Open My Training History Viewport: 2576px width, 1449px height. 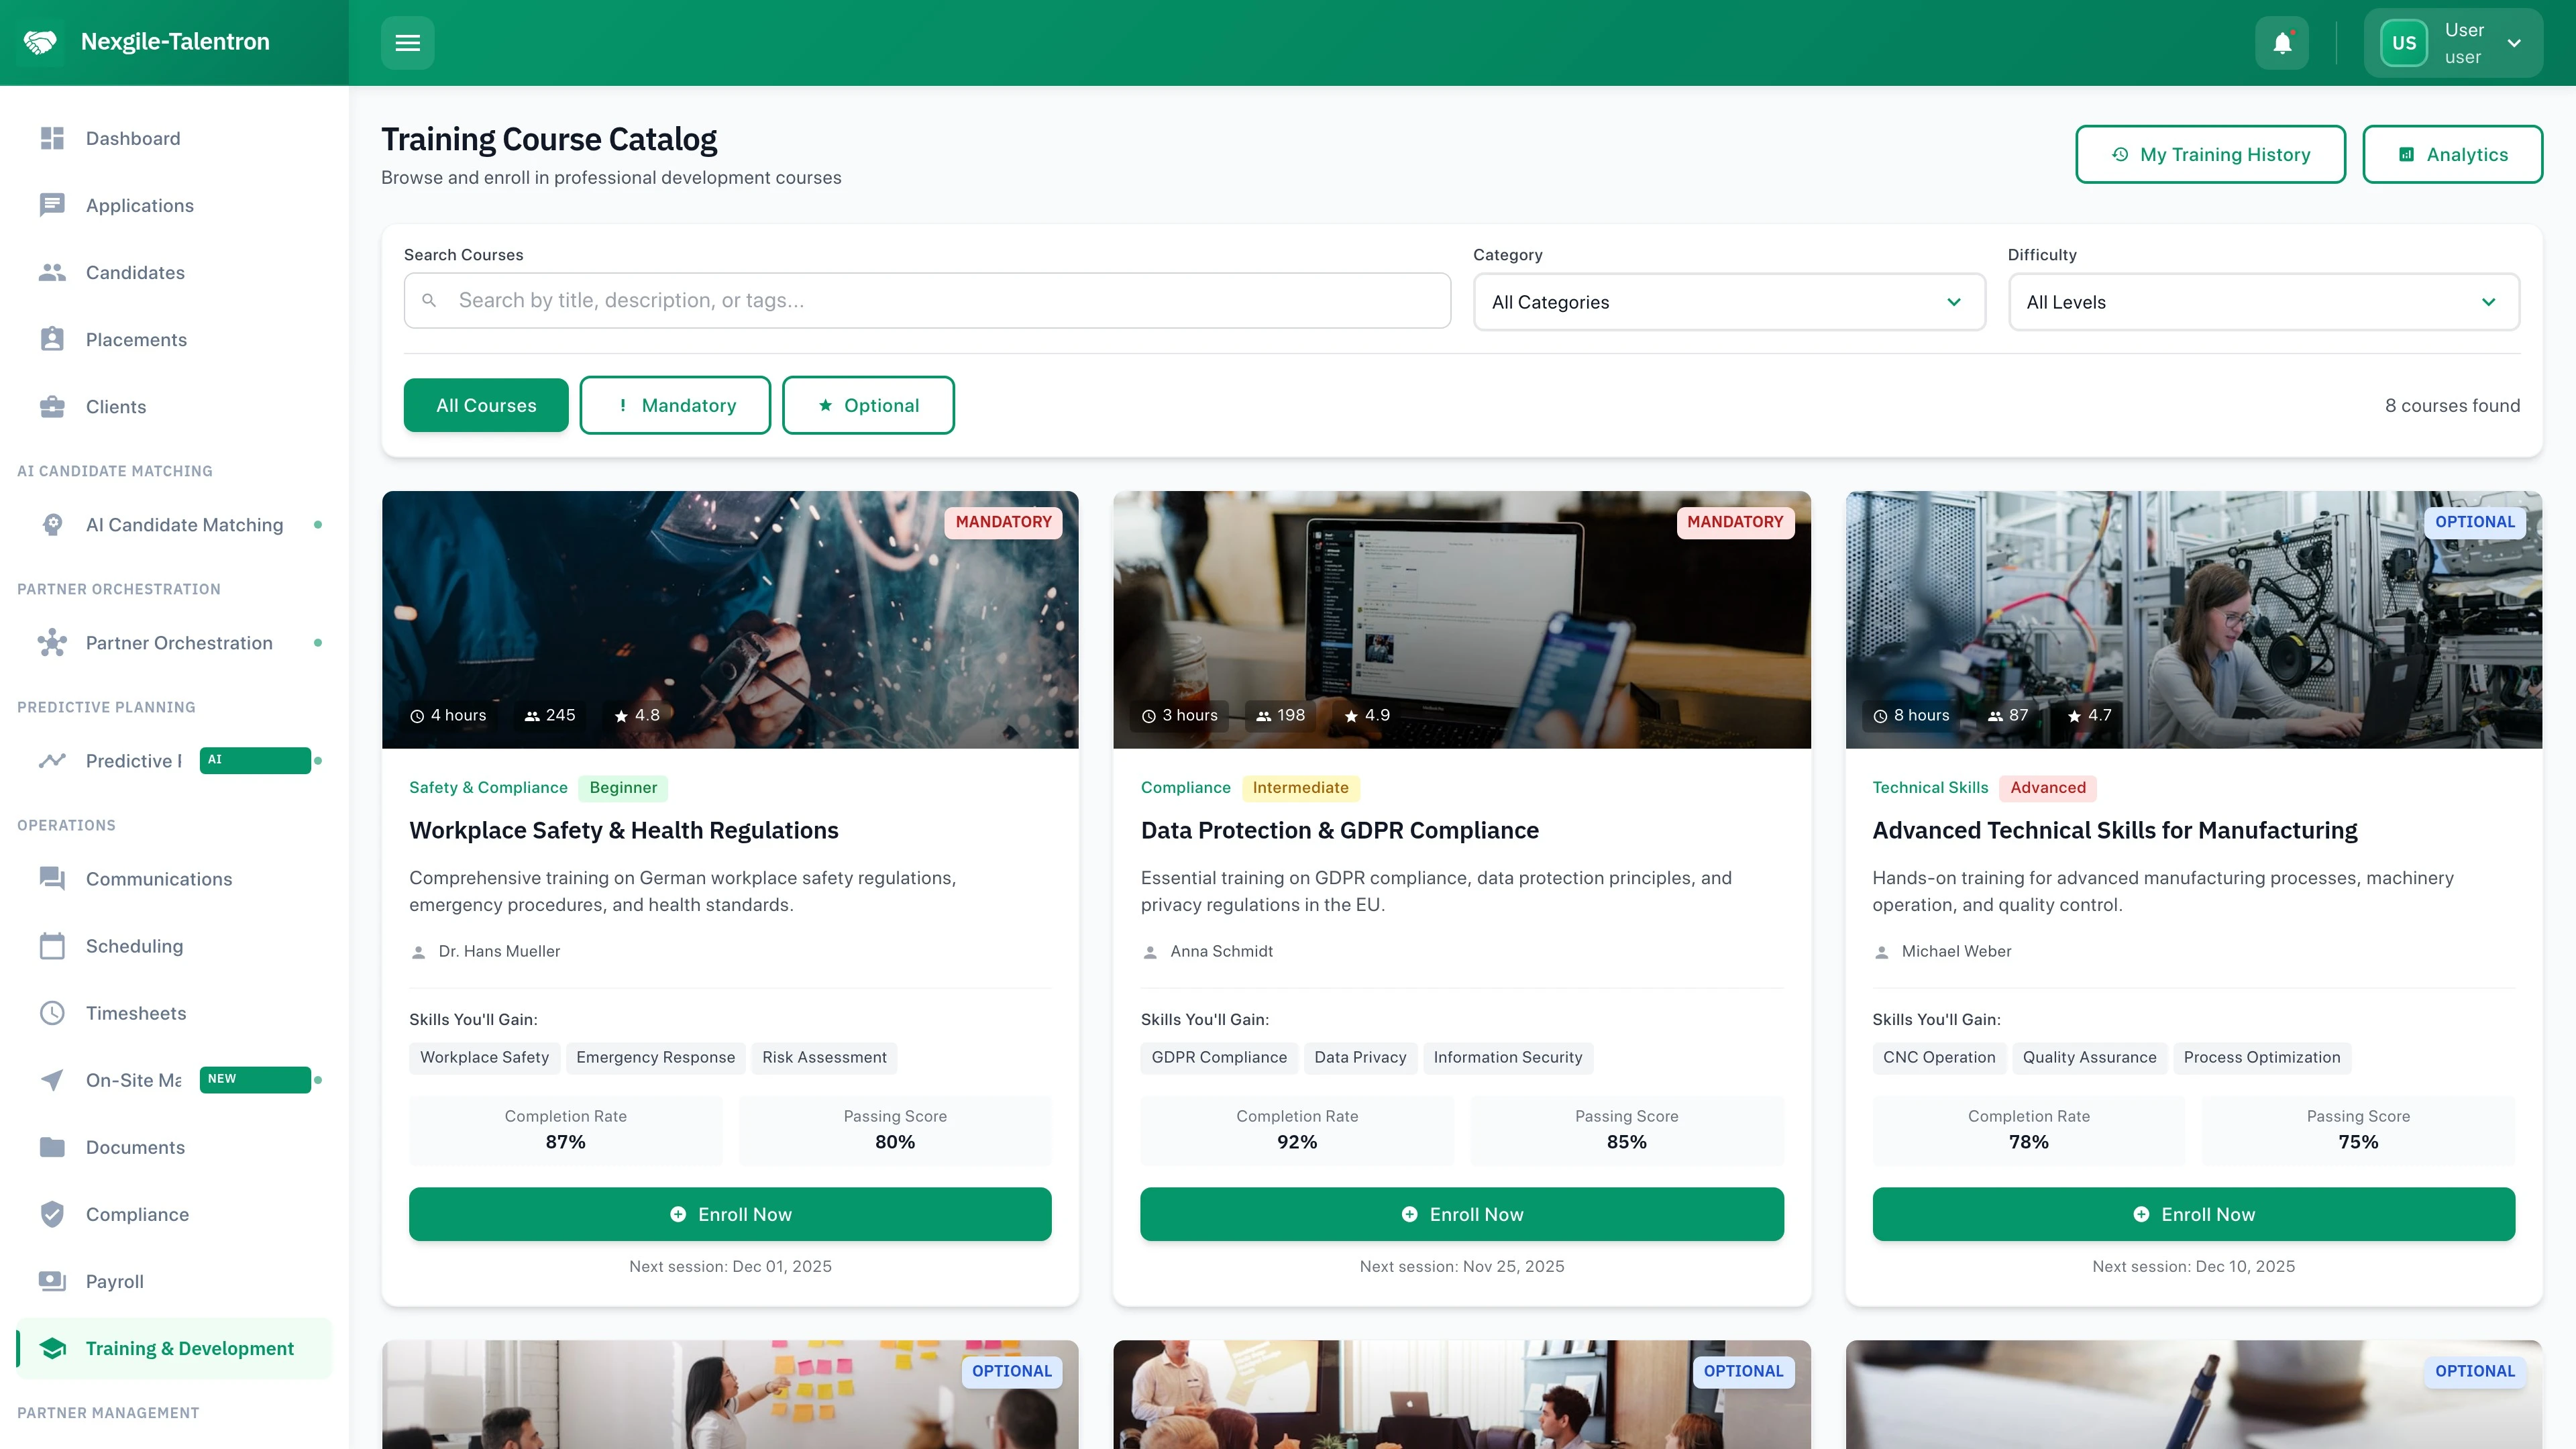pos(2211,154)
